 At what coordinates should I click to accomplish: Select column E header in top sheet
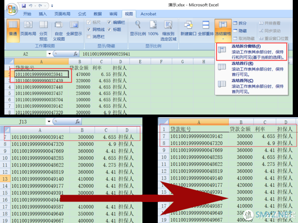(x=140, y=62)
